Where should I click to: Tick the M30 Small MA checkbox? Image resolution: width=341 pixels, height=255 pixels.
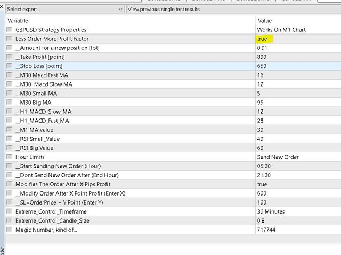tap(9, 93)
